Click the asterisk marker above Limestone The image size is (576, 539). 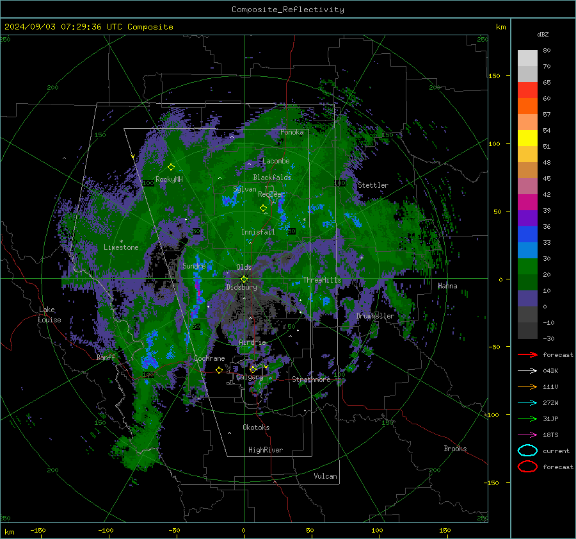point(121,242)
